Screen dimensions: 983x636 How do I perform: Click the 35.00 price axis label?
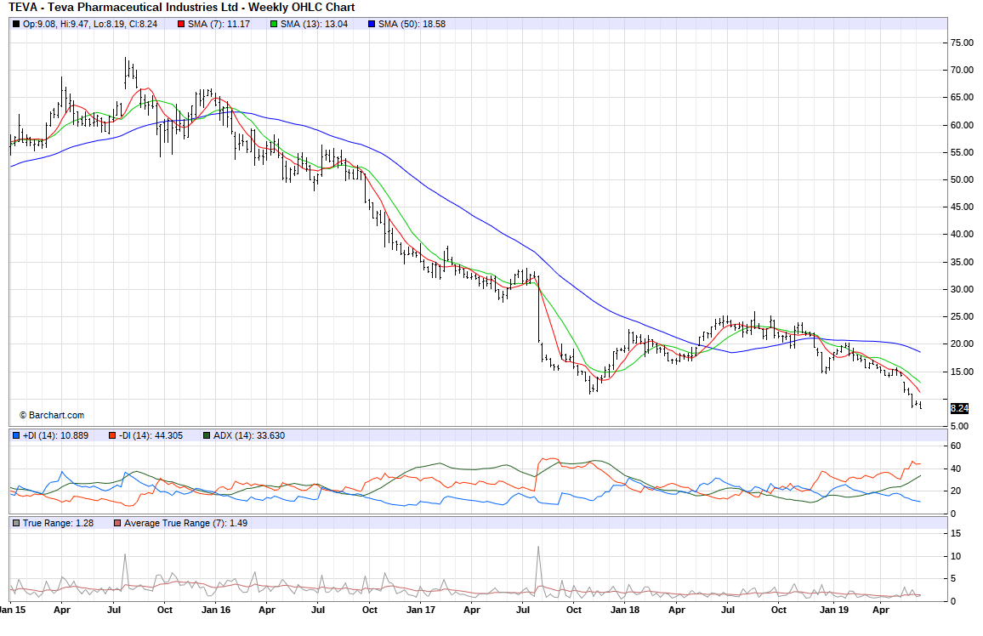tap(963, 262)
